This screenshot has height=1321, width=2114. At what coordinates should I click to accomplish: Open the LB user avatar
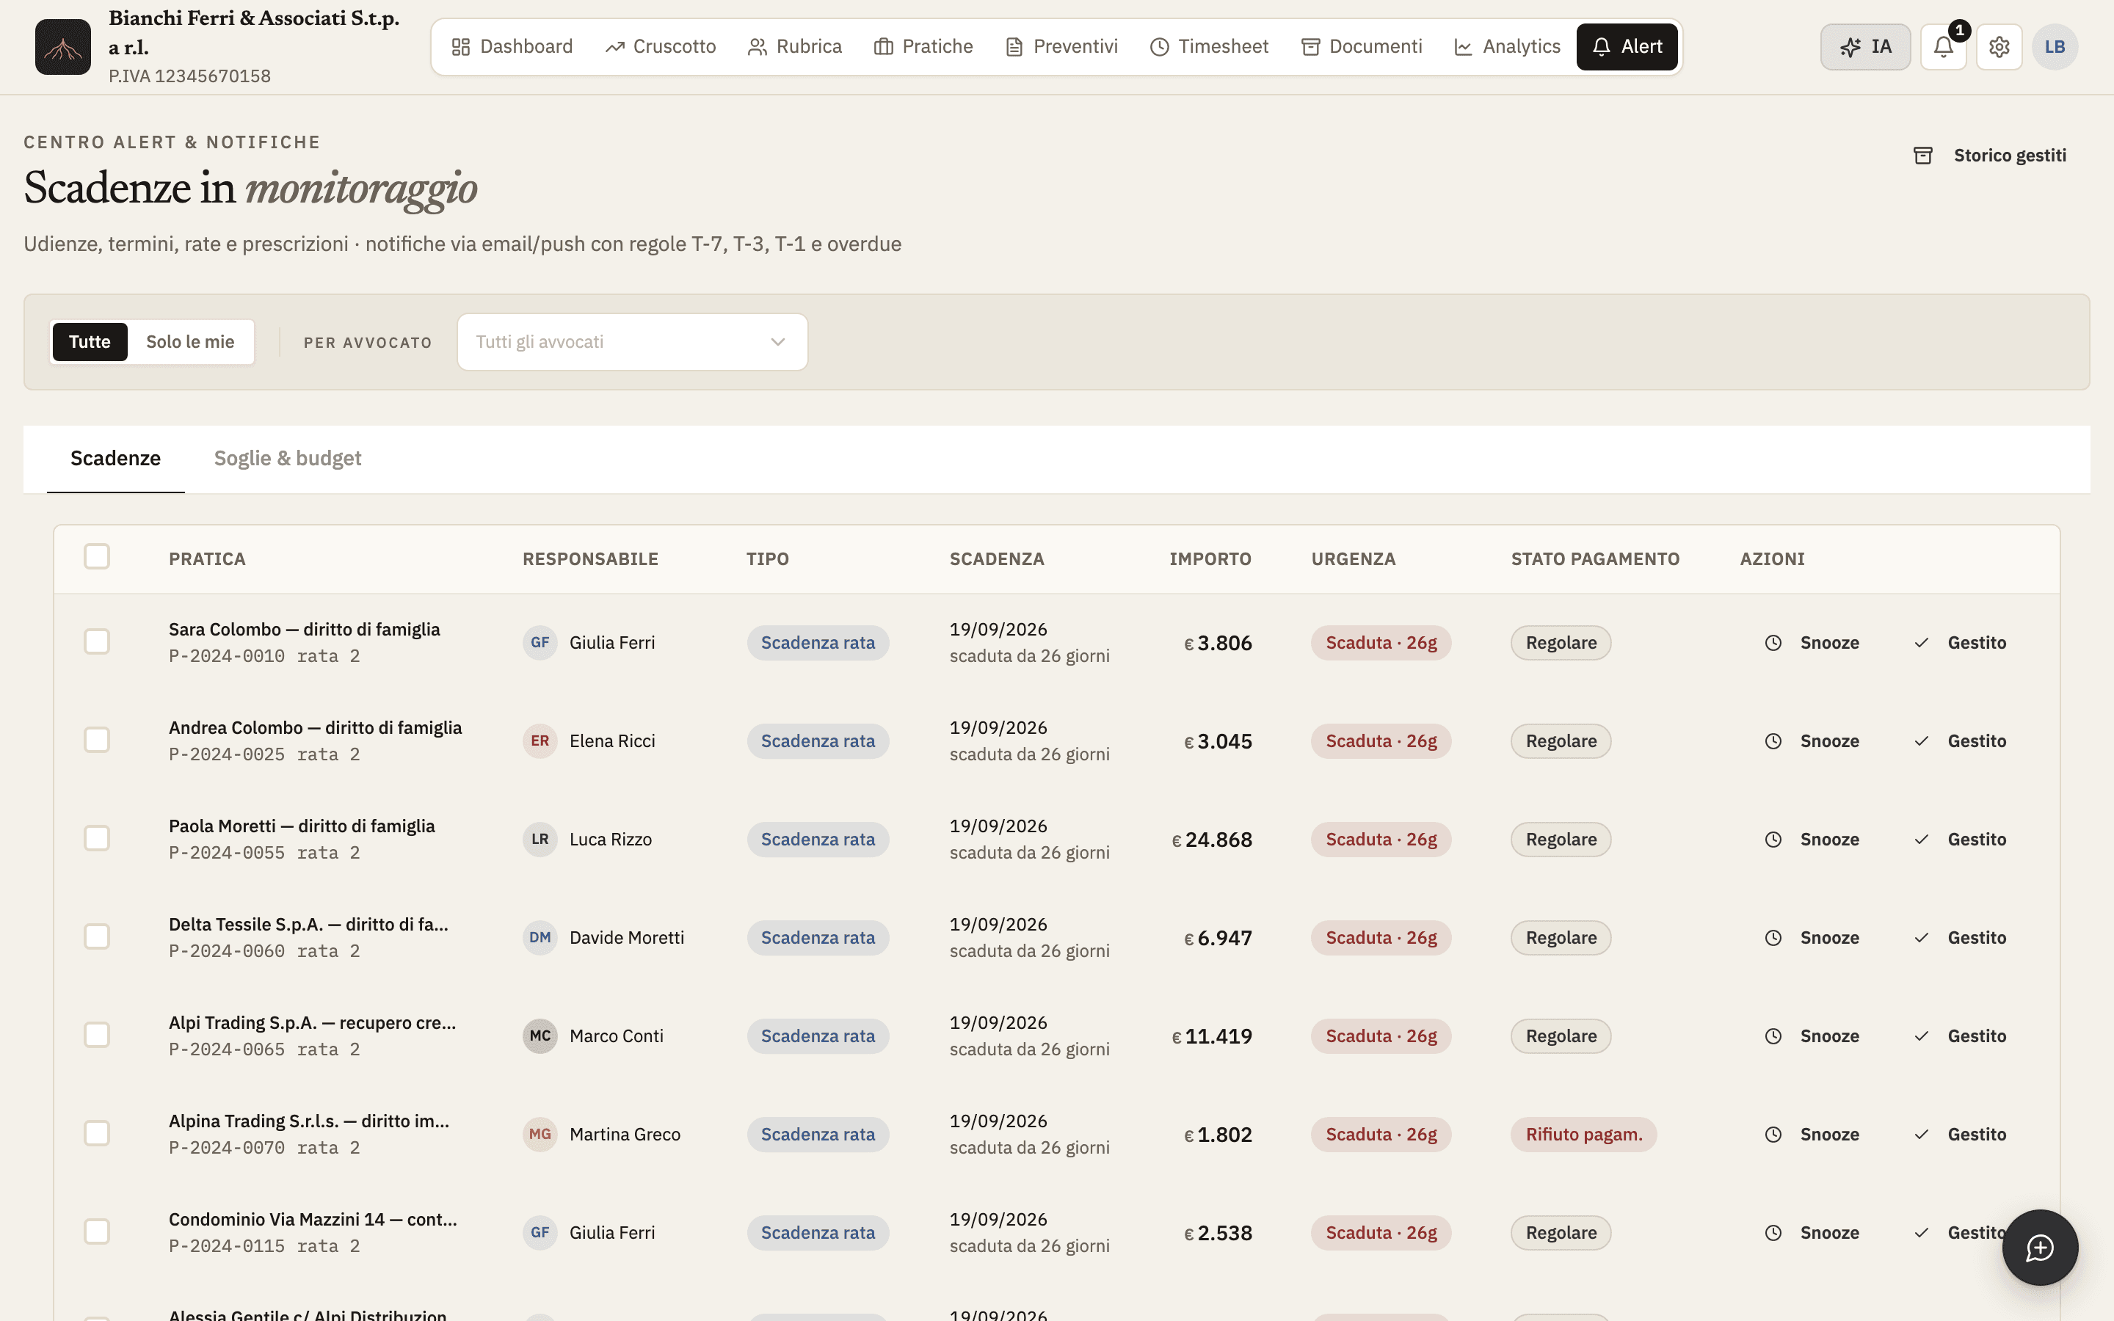[2055, 47]
